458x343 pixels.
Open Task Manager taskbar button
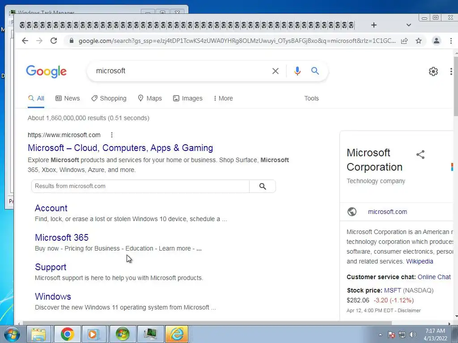coord(150,334)
